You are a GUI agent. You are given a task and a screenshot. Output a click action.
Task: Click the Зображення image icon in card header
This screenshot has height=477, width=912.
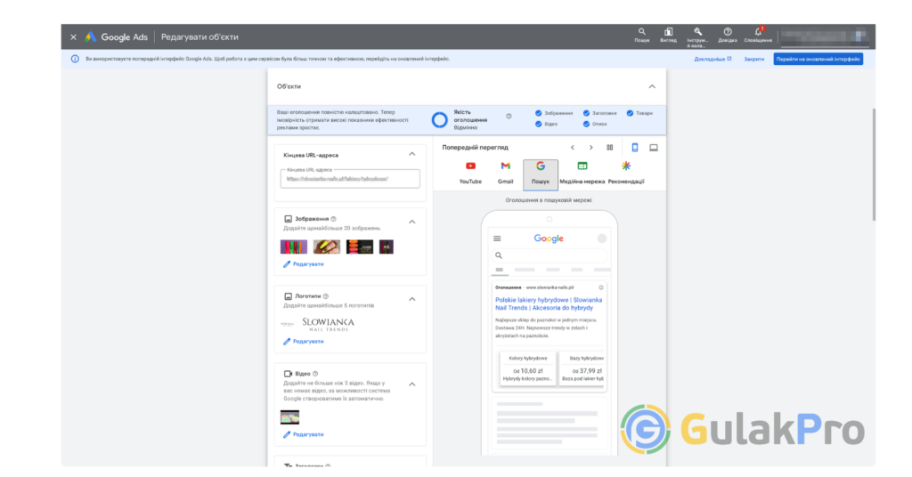click(x=288, y=219)
